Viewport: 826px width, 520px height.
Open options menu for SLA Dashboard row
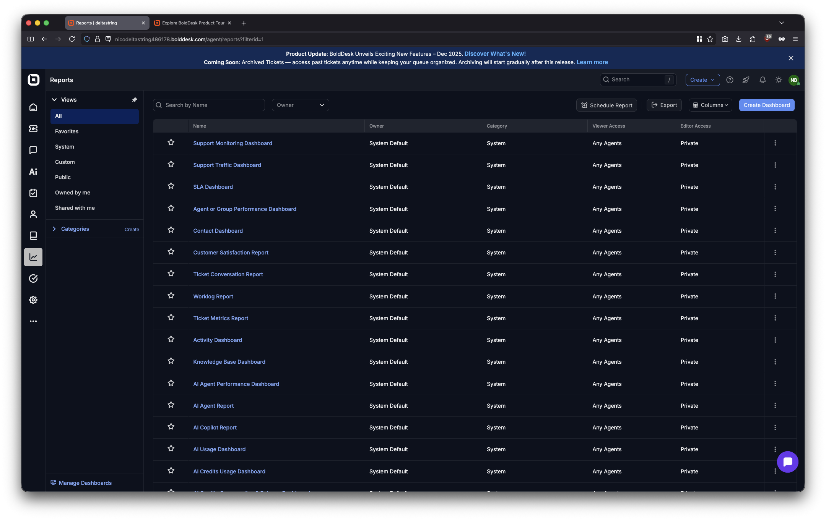(775, 187)
